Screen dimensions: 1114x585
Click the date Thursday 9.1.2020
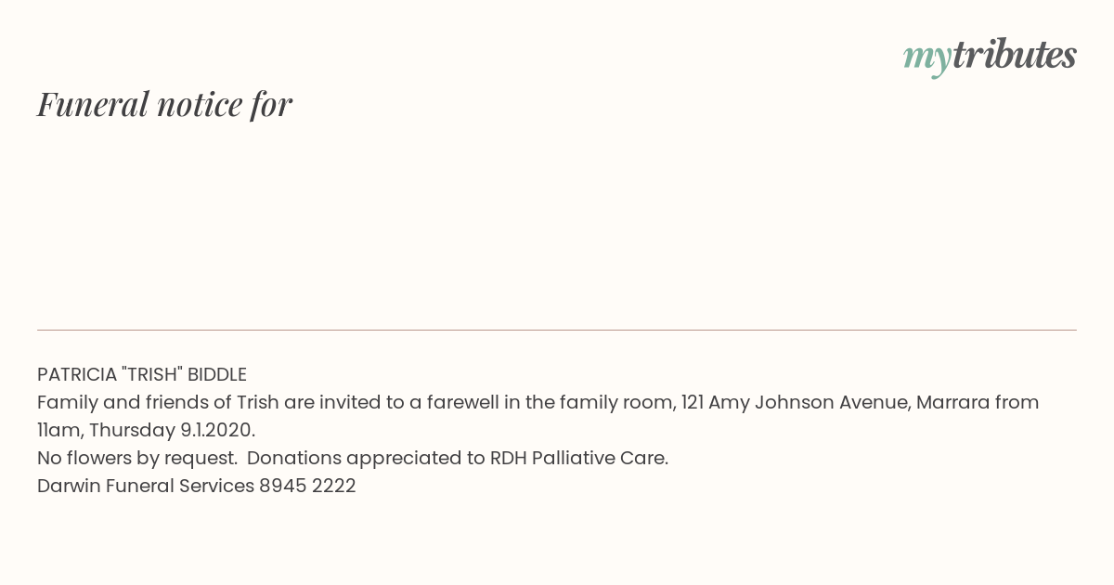172,431
